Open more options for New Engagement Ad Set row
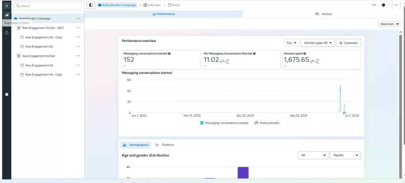405x183 pixels. pyautogui.click(x=78, y=56)
